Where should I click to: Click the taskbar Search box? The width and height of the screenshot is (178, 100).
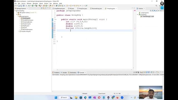point(64,97)
